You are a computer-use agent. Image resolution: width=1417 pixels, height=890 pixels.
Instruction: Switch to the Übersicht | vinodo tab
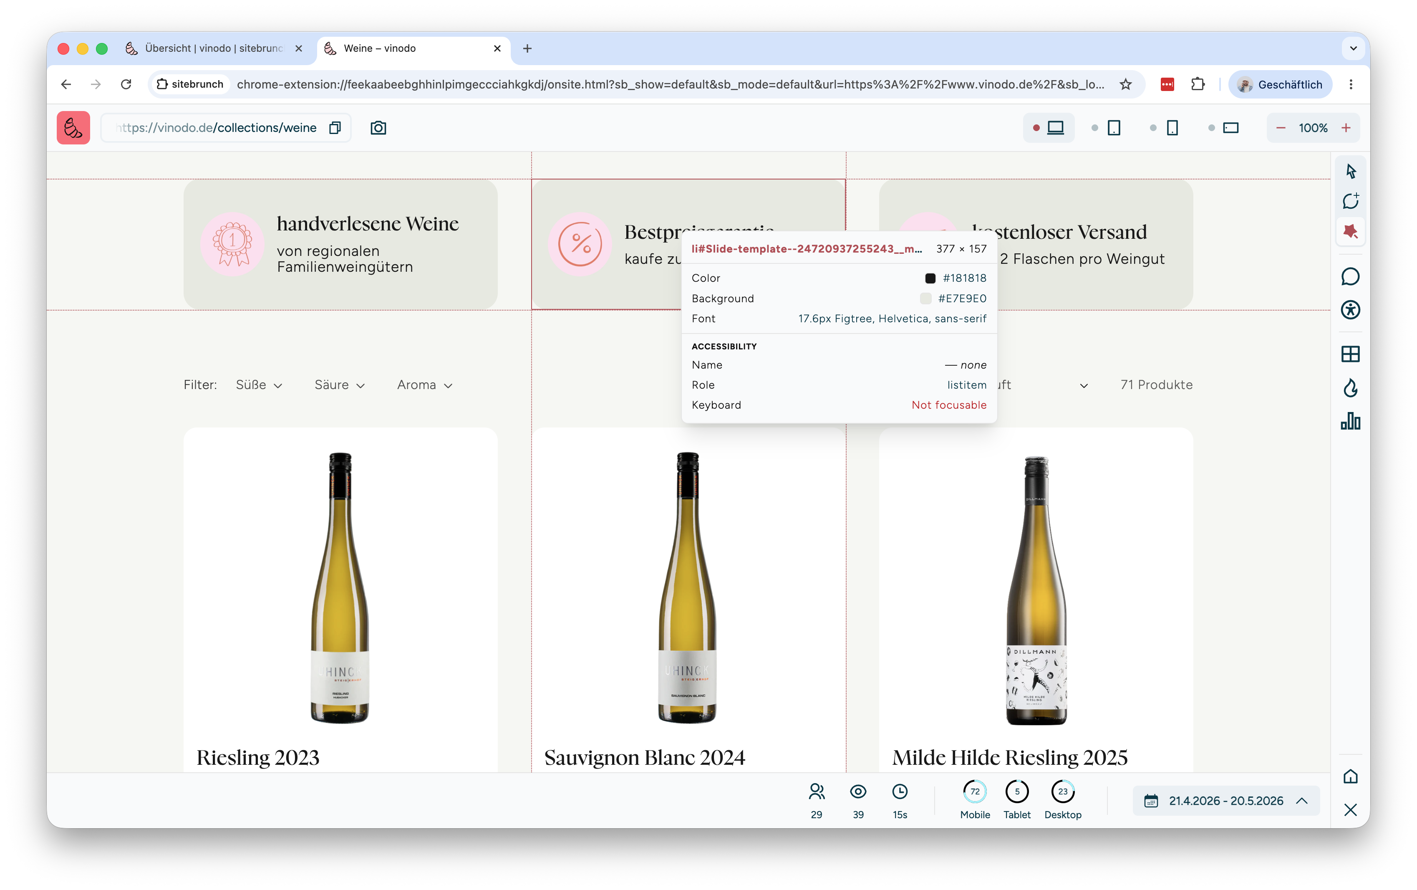tap(214, 48)
